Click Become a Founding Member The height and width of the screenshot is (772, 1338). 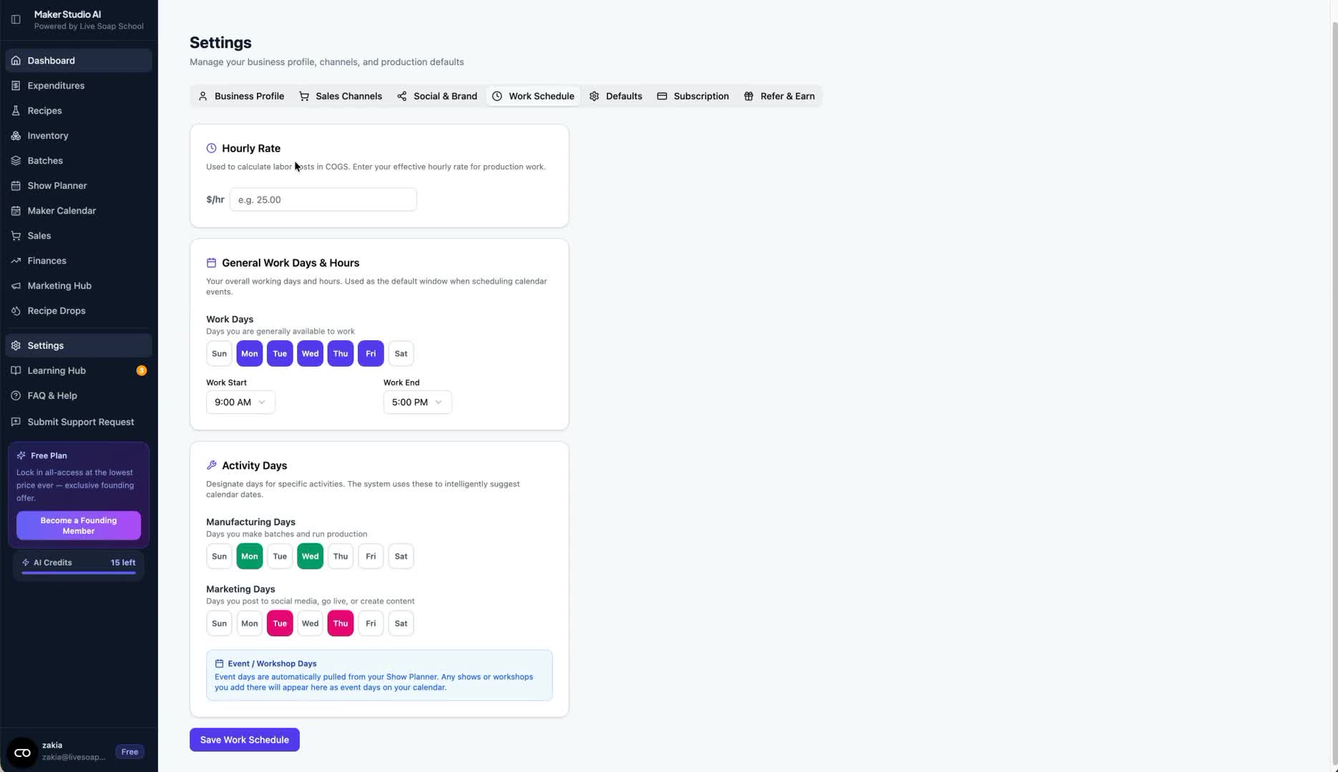[78, 525]
